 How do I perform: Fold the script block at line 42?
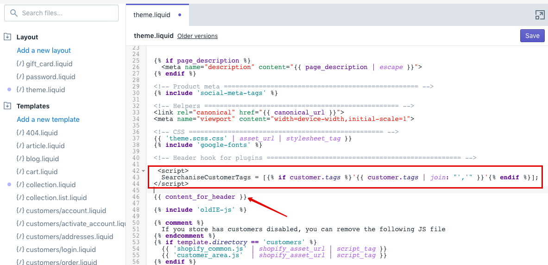(143, 170)
